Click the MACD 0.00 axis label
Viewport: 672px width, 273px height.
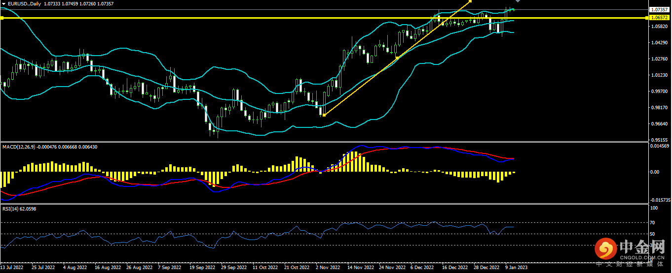click(655, 172)
